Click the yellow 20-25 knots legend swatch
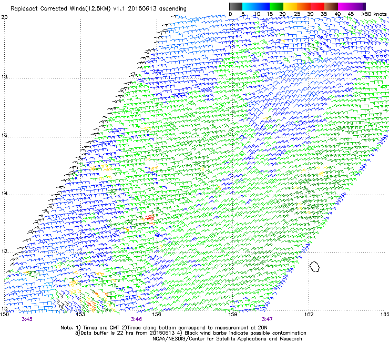 coord(290,6)
